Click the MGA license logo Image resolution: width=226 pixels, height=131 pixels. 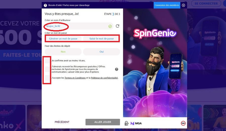pos(136,123)
